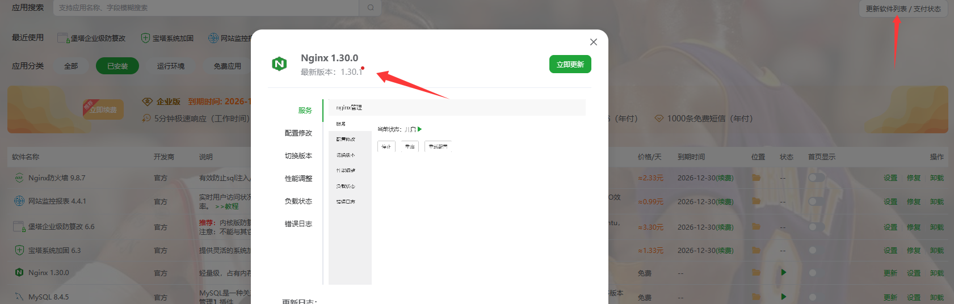Click the 最新版本: 1.30.1 text in dialog

click(x=331, y=72)
